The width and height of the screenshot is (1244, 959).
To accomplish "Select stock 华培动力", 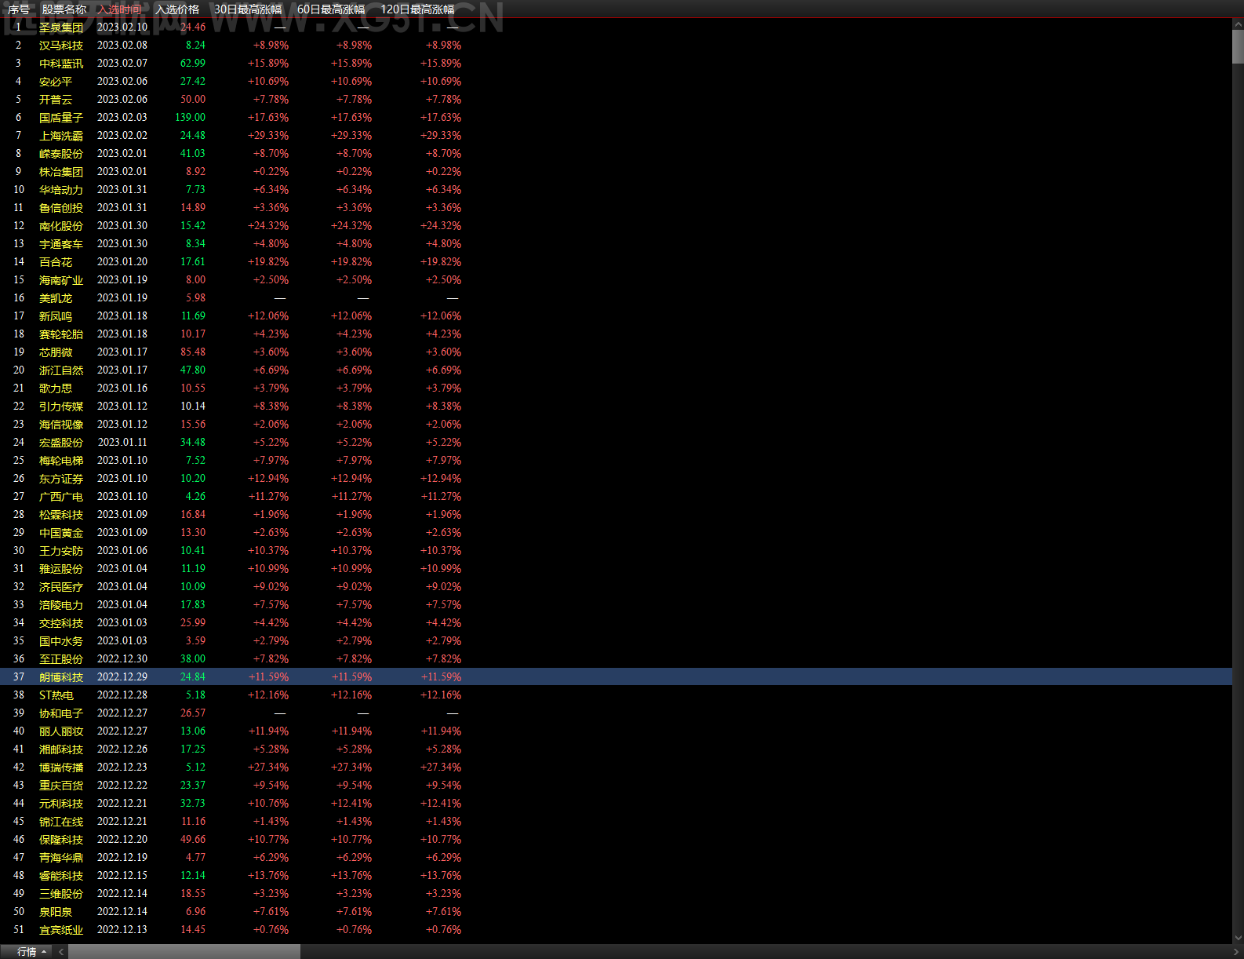I will 61,190.
